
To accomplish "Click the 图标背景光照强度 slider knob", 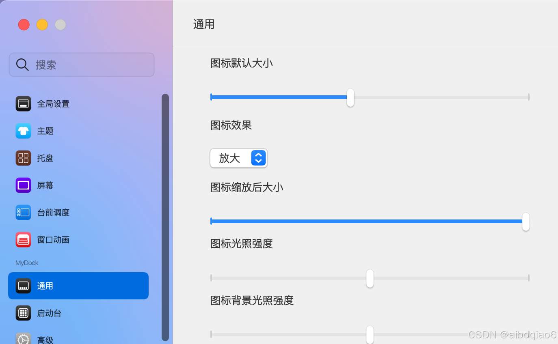I will point(370,335).
